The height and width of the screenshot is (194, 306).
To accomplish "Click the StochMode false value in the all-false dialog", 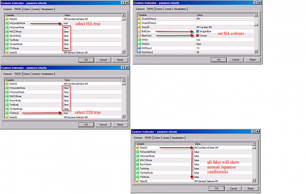I will 197,164.
